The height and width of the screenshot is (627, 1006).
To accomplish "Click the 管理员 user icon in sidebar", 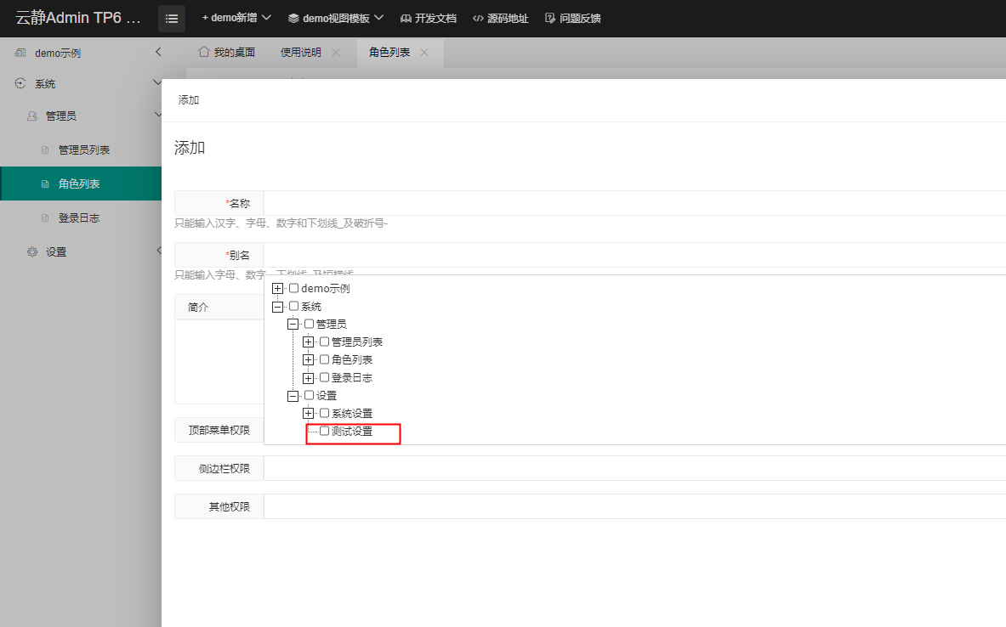I will point(32,116).
